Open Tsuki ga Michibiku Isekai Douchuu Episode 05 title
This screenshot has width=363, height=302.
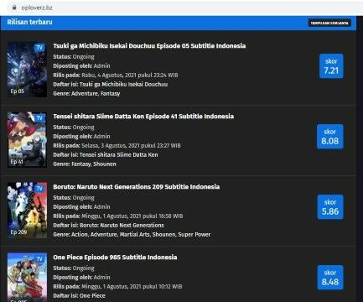coord(149,46)
